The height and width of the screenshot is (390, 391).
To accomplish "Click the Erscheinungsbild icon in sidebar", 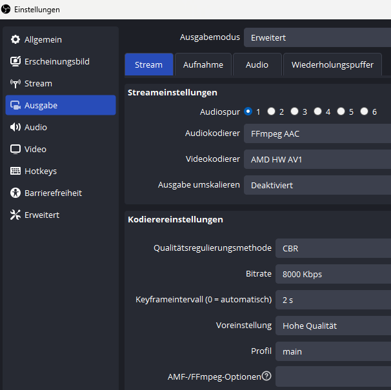I will coord(15,61).
